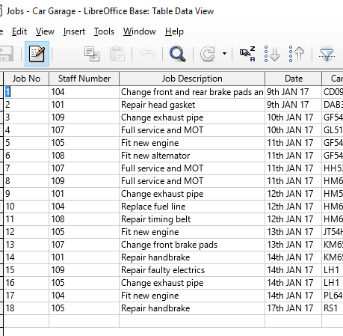Click the AutoFilter funnel icon
Viewport: 343px width, 336px height.
(327, 54)
